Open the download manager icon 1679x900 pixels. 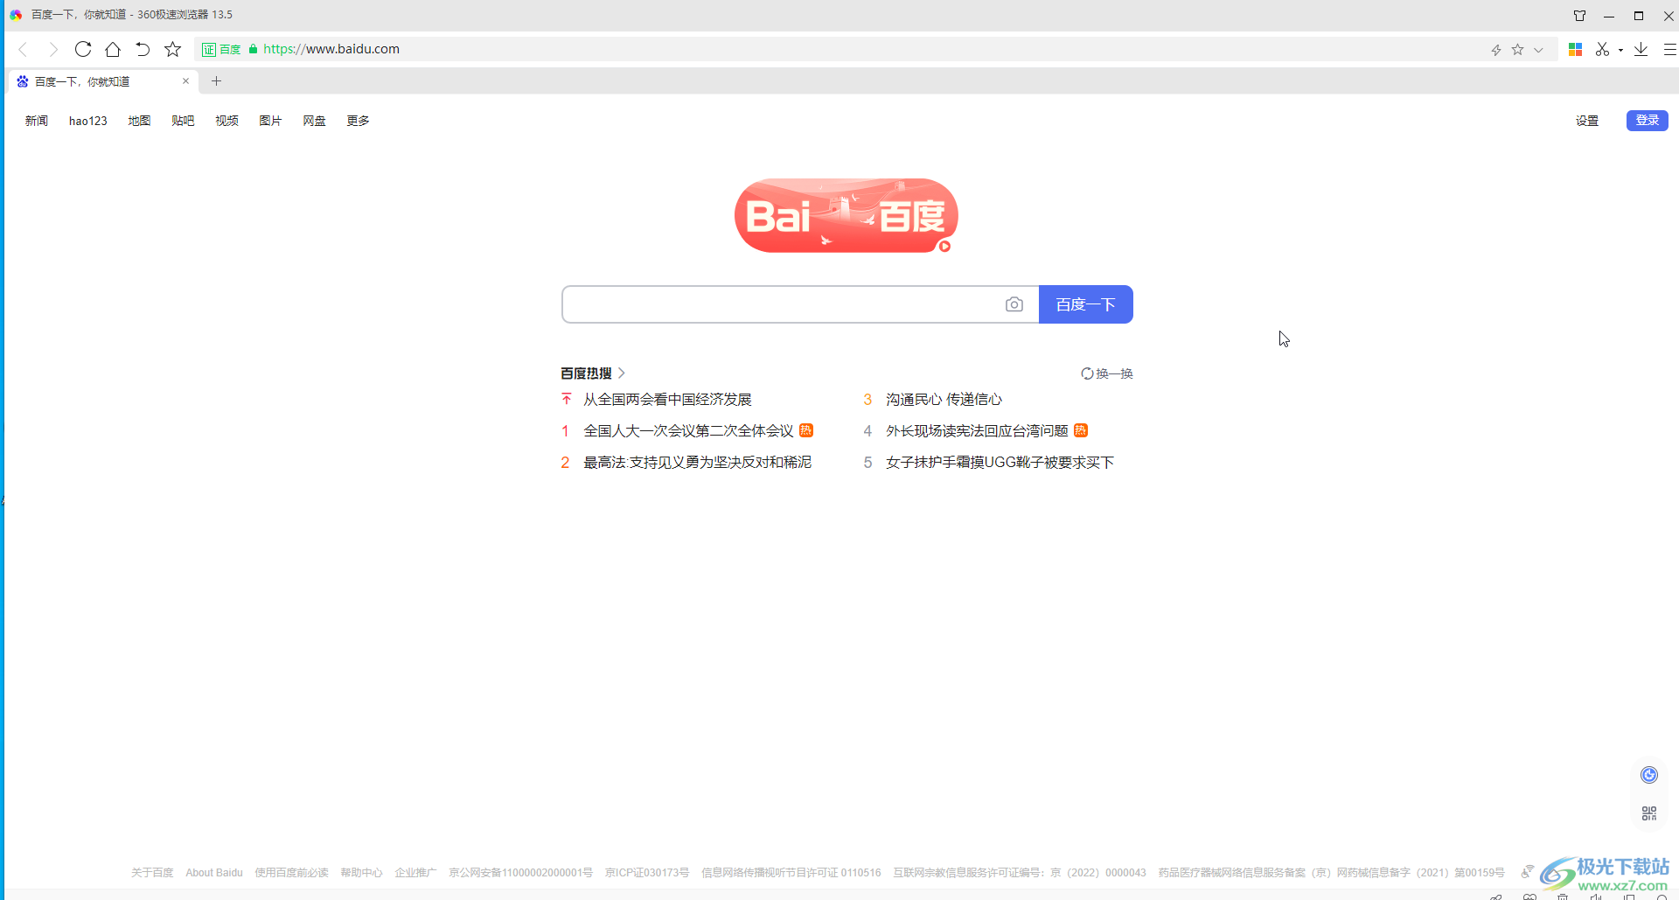(x=1641, y=49)
